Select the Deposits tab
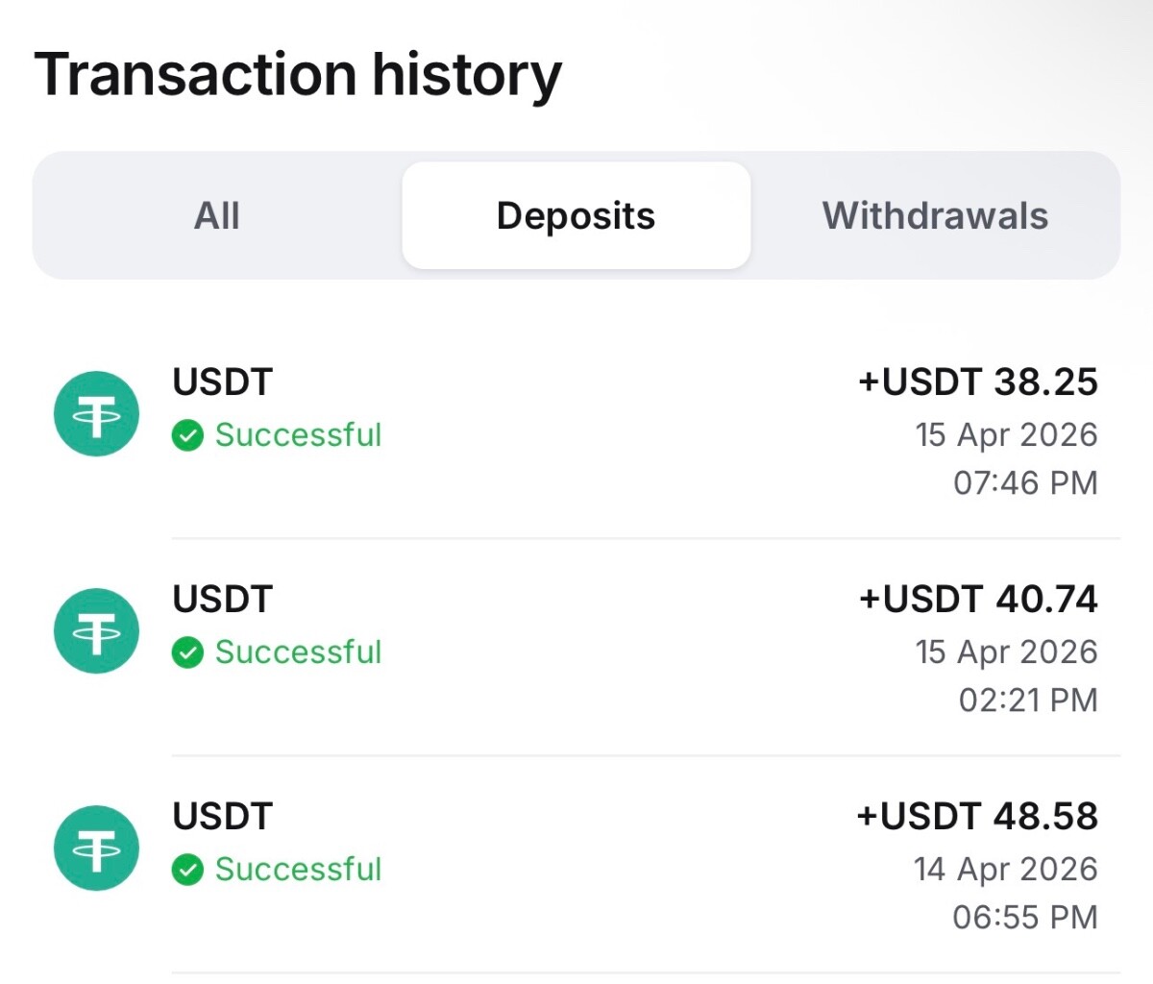The height and width of the screenshot is (984, 1153). coord(576,216)
